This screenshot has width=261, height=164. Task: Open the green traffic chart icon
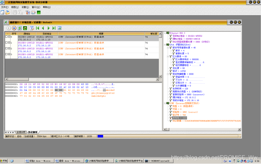(x=39, y=12)
